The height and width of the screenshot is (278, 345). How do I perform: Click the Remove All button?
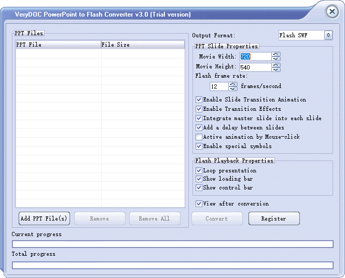click(155, 218)
